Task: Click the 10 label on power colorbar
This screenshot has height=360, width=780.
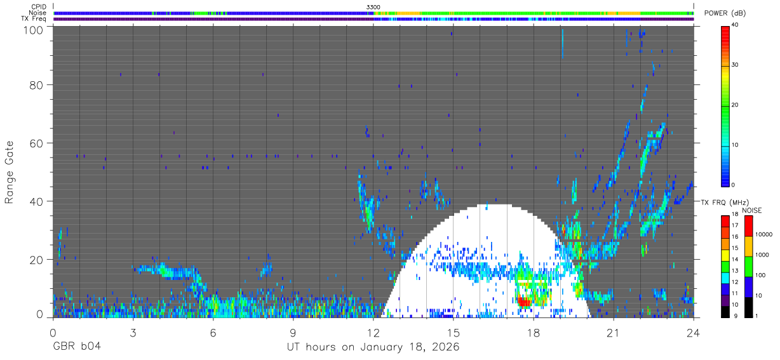Action: coord(736,145)
